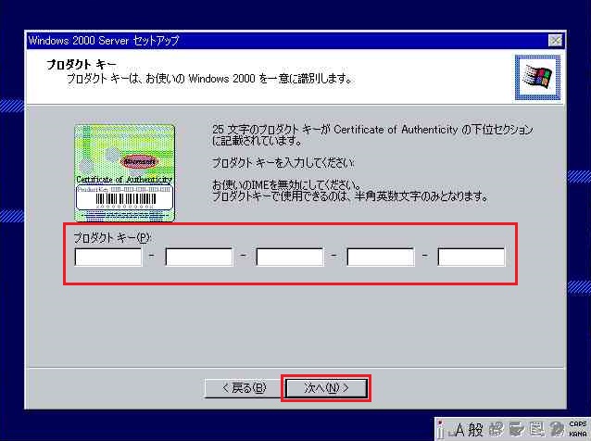Select the third product key field

289,257
